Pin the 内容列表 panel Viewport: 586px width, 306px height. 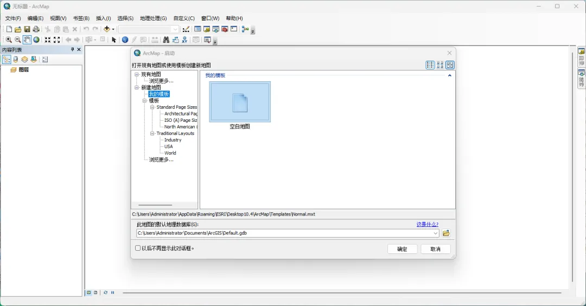[73, 50]
